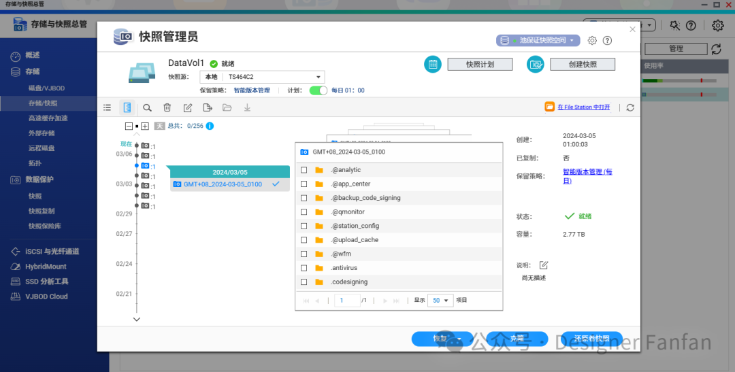The image size is (735, 372).
Task: Click the 创建快照 button
Action: pos(582,65)
